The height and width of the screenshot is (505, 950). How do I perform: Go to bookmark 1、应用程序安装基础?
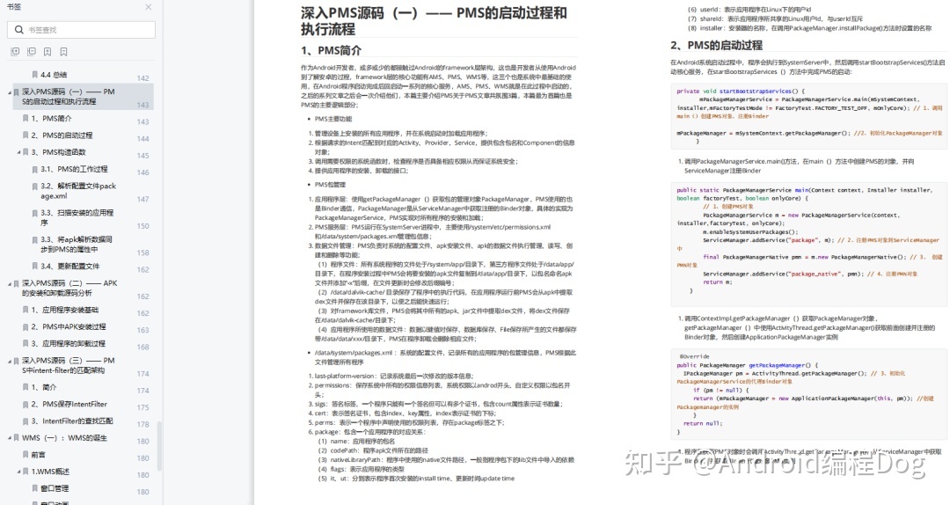pos(65,310)
